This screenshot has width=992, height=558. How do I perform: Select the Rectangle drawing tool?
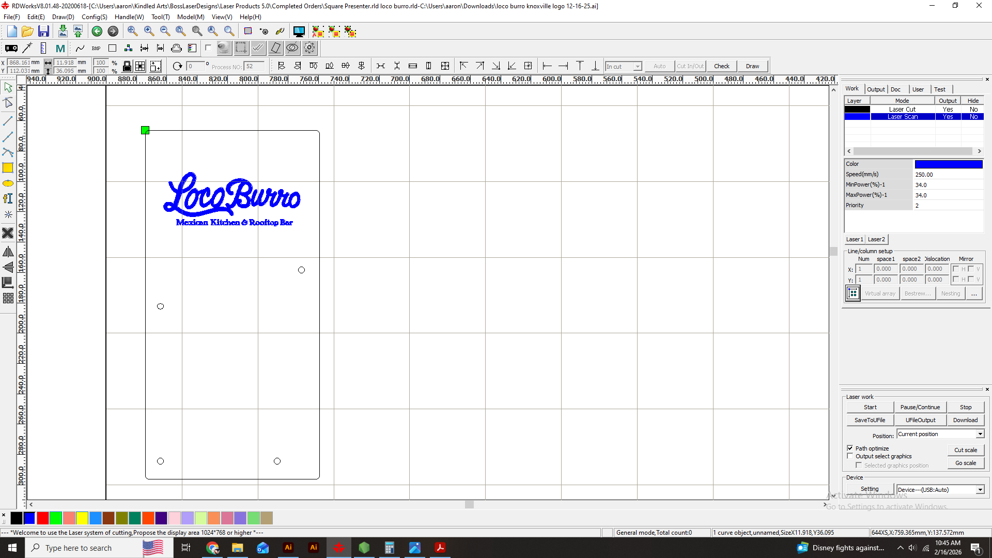tap(8, 168)
